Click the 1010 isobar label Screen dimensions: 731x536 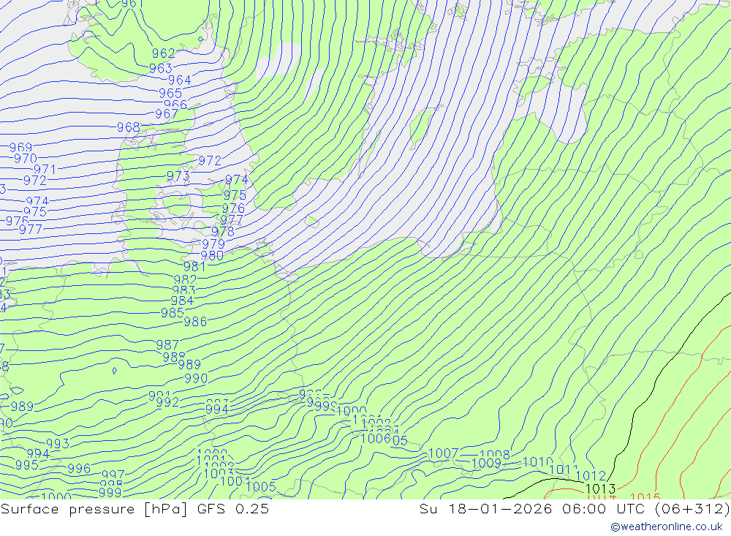pyautogui.click(x=537, y=462)
